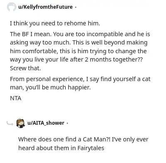
Task: Click the word 'Fairytales' in the reply
Action: (x=91, y=148)
